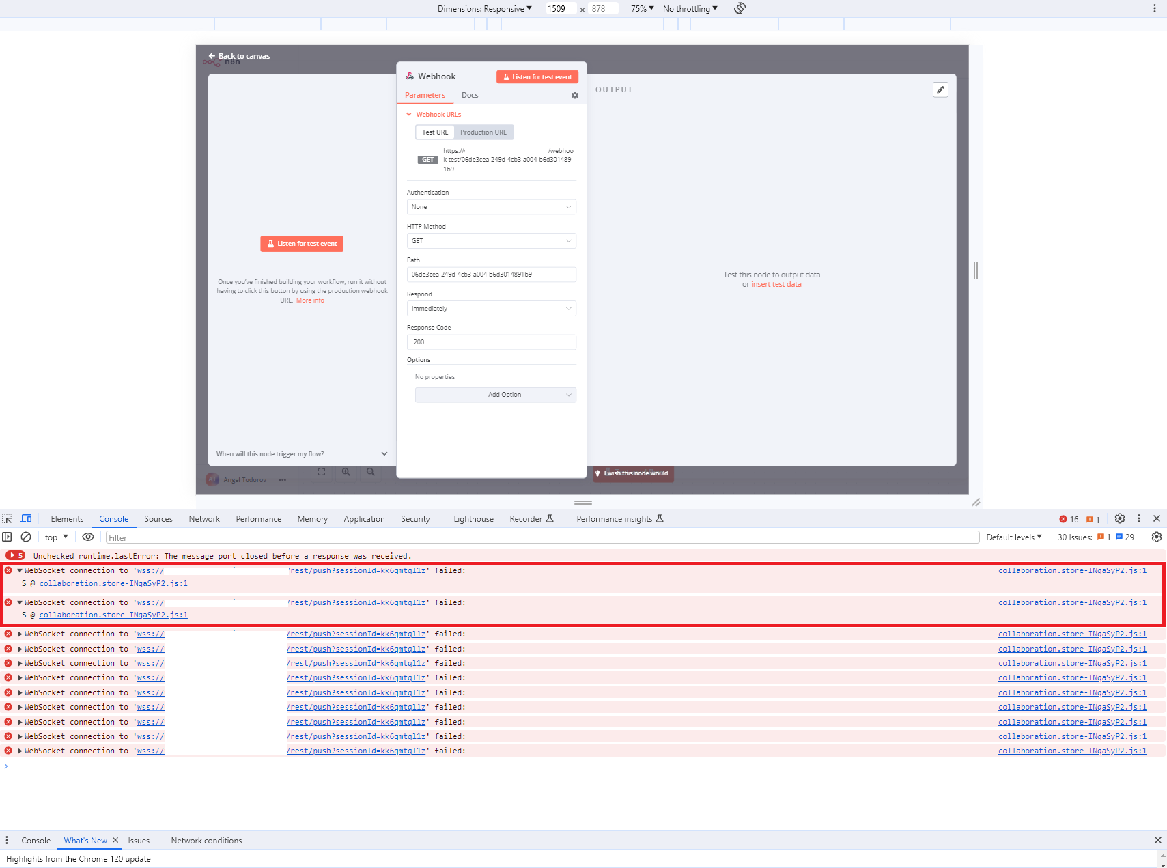The width and height of the screenshot is (1167, 868).
Task: Select the Network conditions drawer tab
Action: [206, 841]
